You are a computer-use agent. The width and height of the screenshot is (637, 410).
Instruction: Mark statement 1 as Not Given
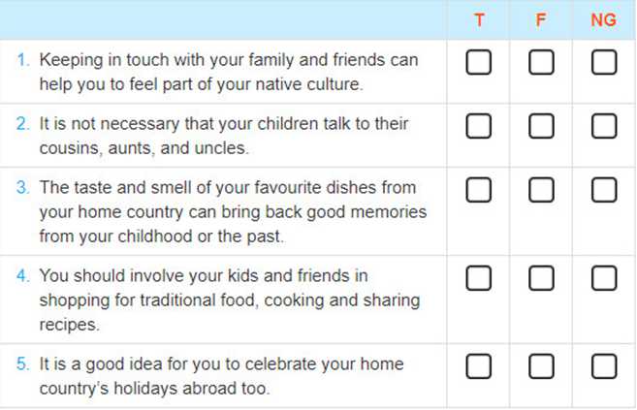click(x=604, y=62)
